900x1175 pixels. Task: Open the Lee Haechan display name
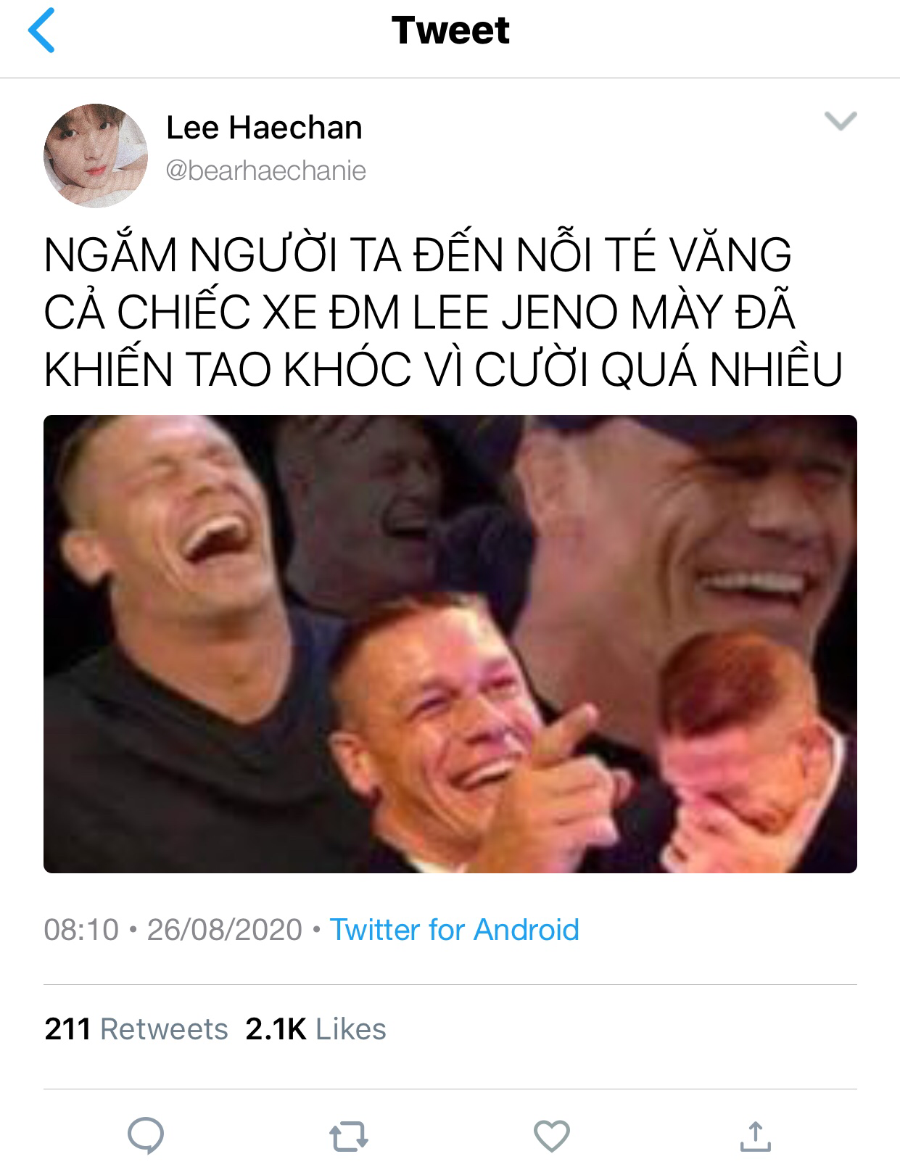[x=264, y=128]
